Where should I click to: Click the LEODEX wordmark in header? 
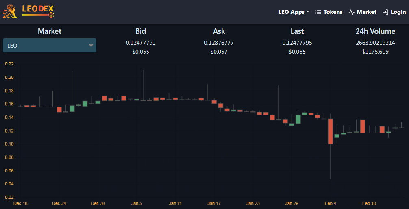[x=38, y=11]
